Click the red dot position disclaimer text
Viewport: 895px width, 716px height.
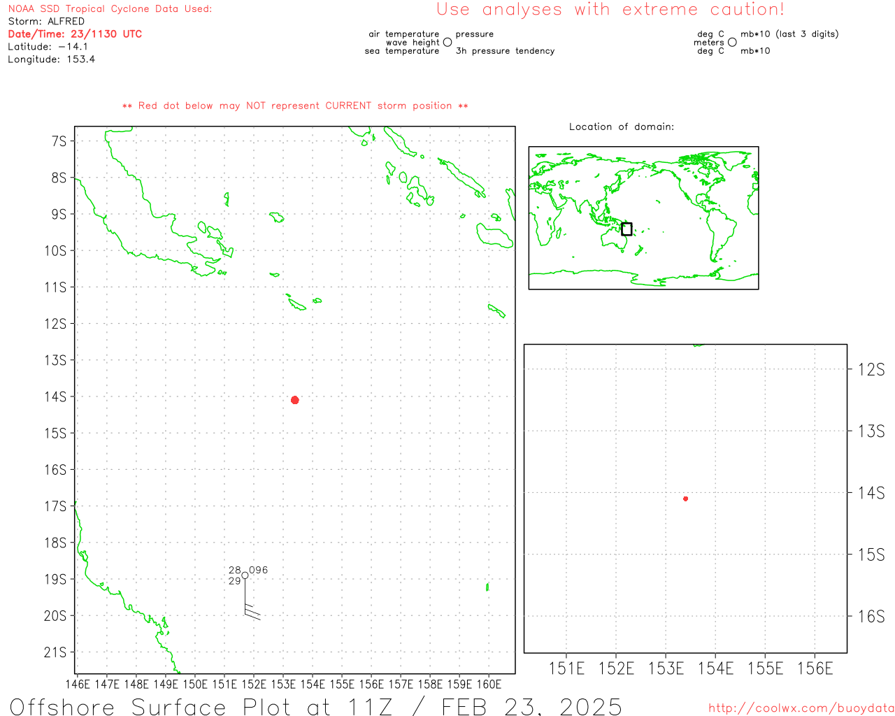click(x=295, y=106)
